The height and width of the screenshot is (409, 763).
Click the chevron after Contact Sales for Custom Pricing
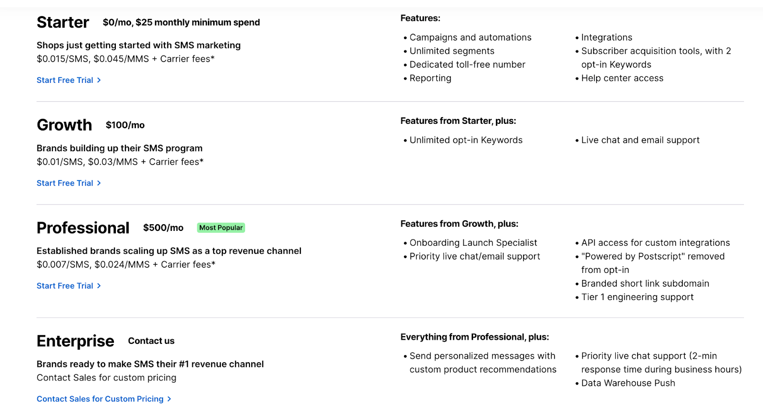(169, 399)
